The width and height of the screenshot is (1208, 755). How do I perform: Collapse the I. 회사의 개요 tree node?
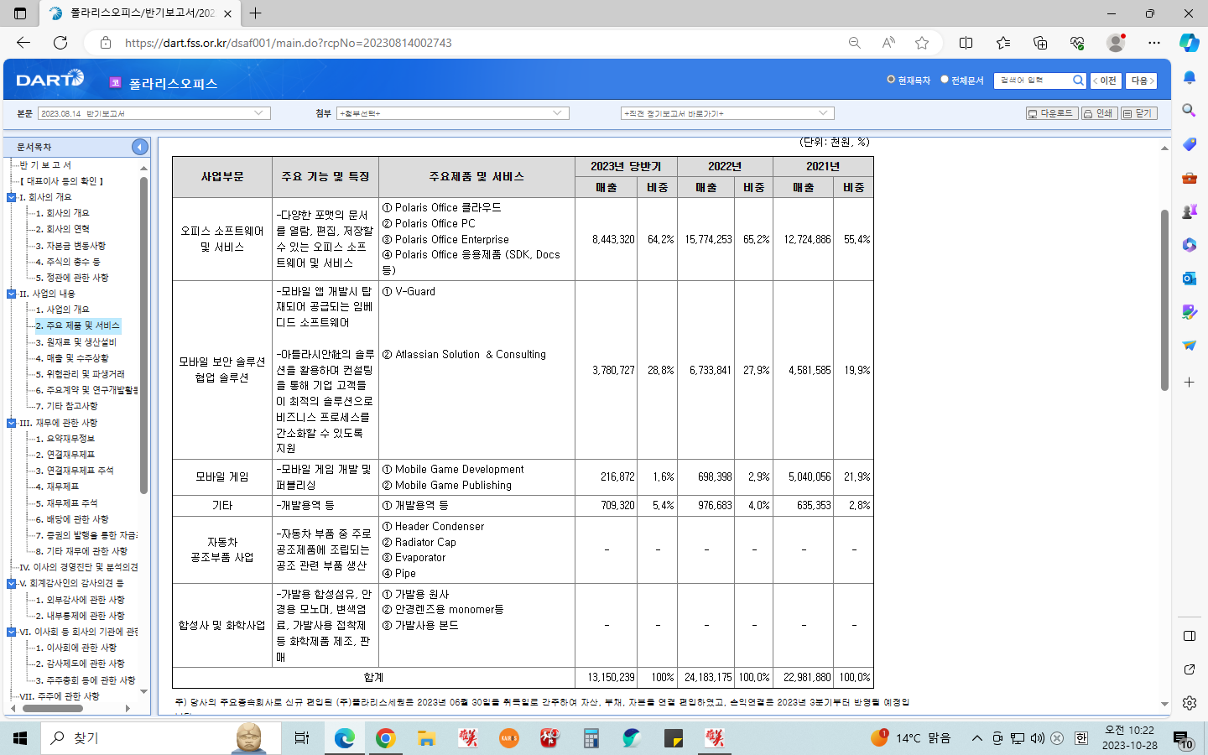(11, 197)
